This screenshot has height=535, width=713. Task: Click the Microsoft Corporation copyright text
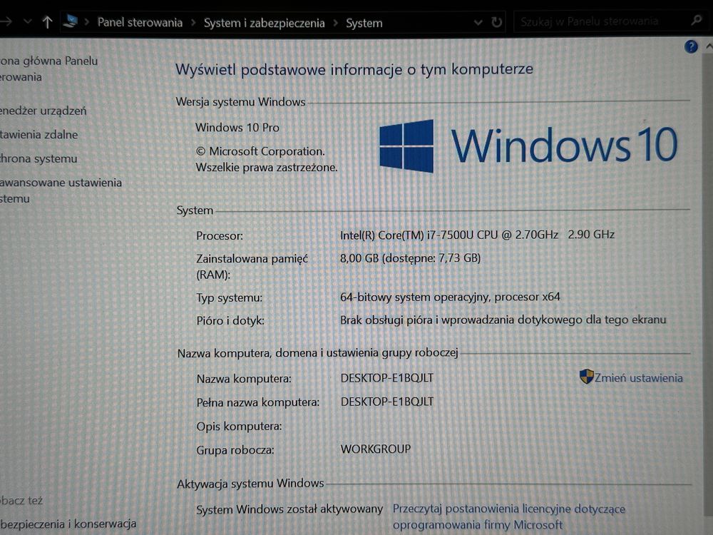point(267,159)
